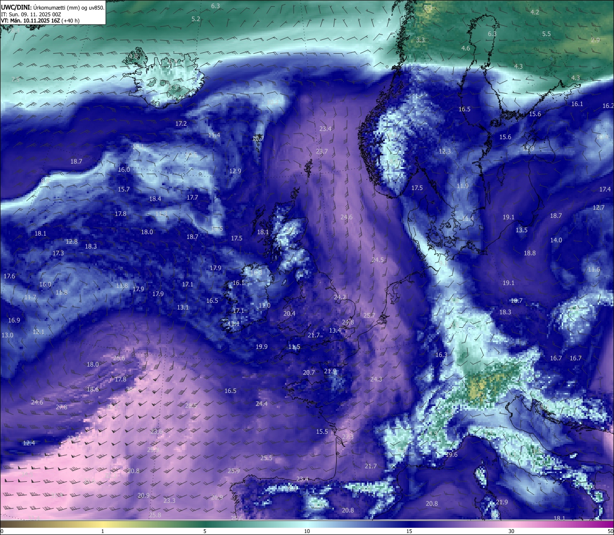Screen dimensions: 614x535
Task: Click the 18.6 value label
Action: coord(93,389)
